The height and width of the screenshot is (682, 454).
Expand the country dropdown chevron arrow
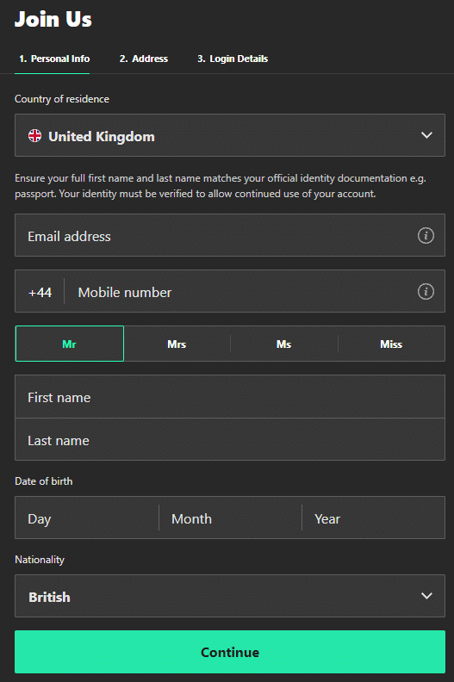426,135
